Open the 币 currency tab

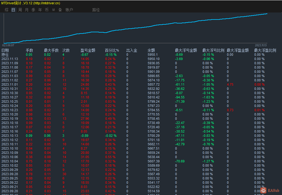tap(47, 10)
